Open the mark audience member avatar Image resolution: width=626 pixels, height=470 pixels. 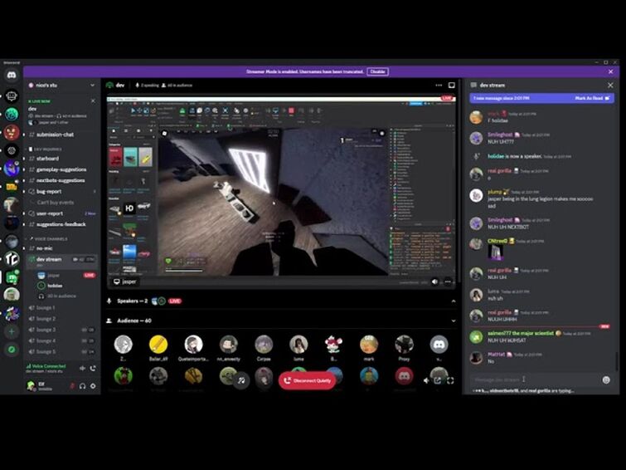(x=368, y=344)
